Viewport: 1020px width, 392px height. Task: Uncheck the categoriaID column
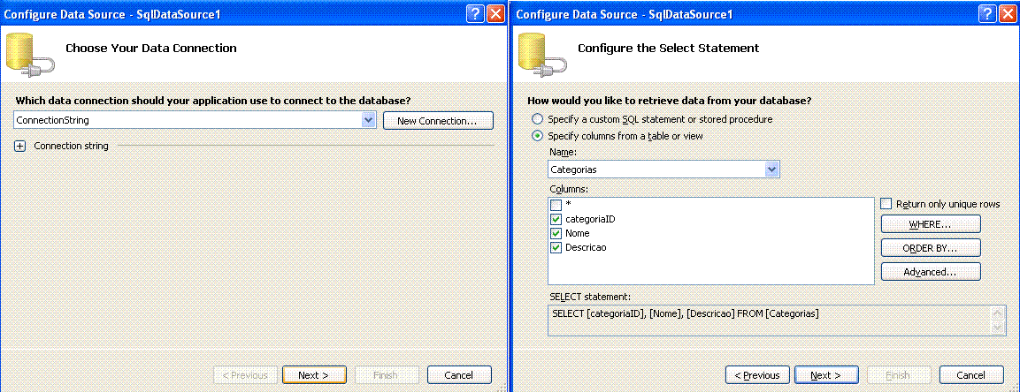(x=556, y=219)
